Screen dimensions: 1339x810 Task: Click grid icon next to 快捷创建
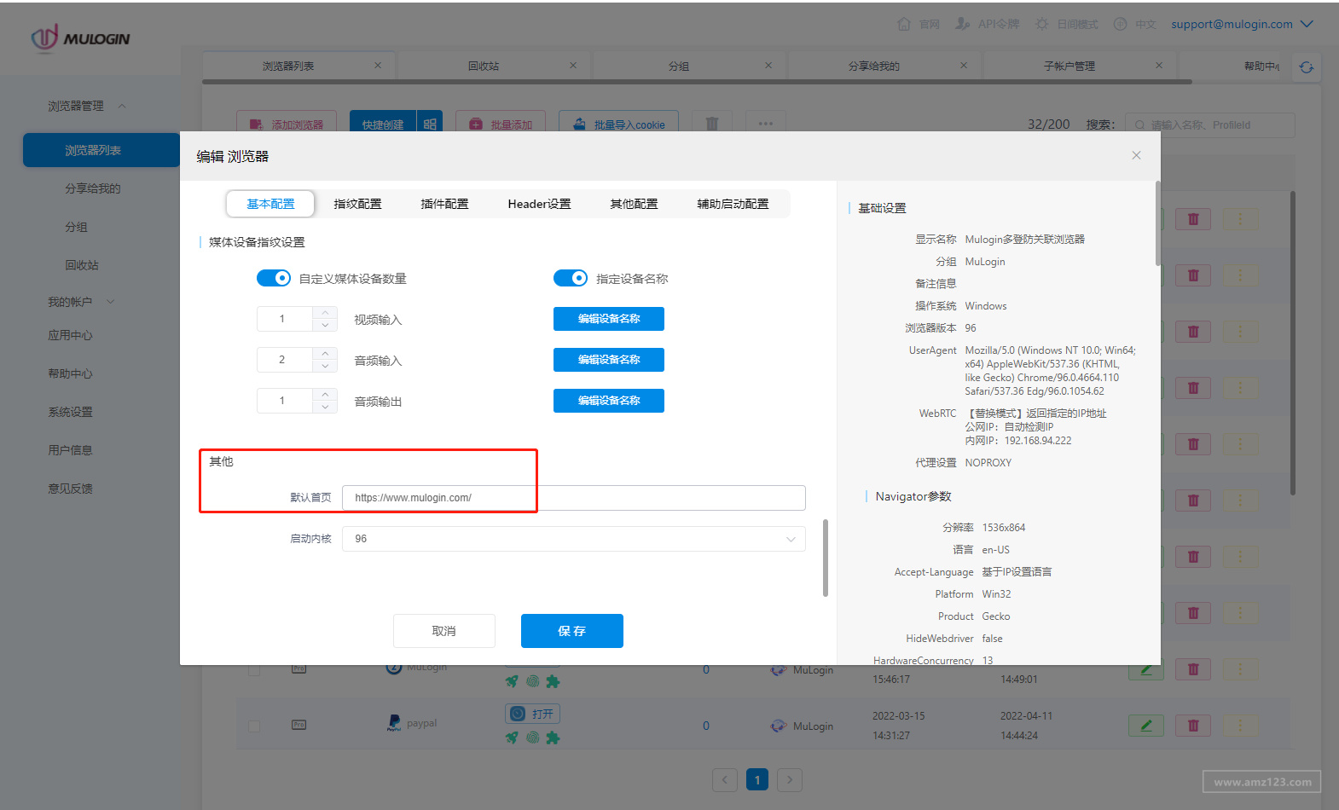[x=430, y=124]
